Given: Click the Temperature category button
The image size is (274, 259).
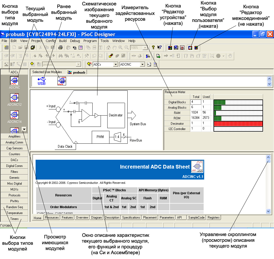Looking at the screenshot, I should 14,213.
